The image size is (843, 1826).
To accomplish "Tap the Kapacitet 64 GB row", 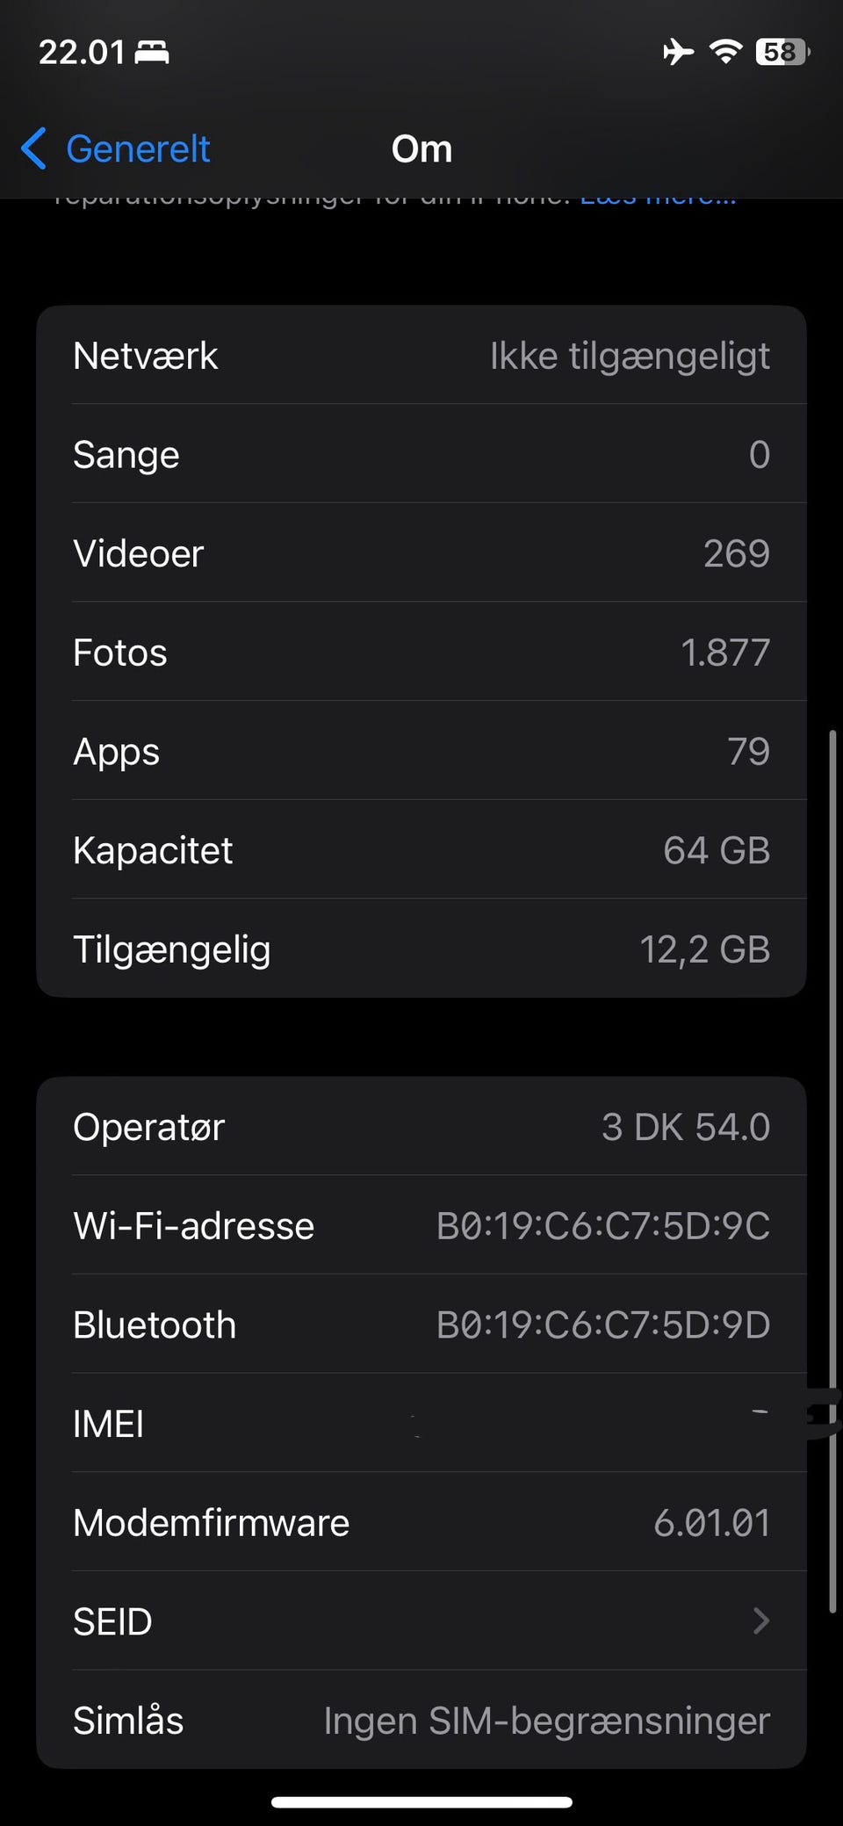I will coord(421,850).
